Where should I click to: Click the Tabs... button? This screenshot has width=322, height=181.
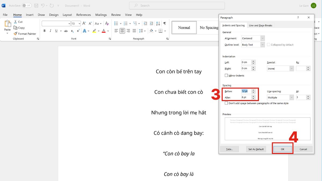[x=229, y=149]
